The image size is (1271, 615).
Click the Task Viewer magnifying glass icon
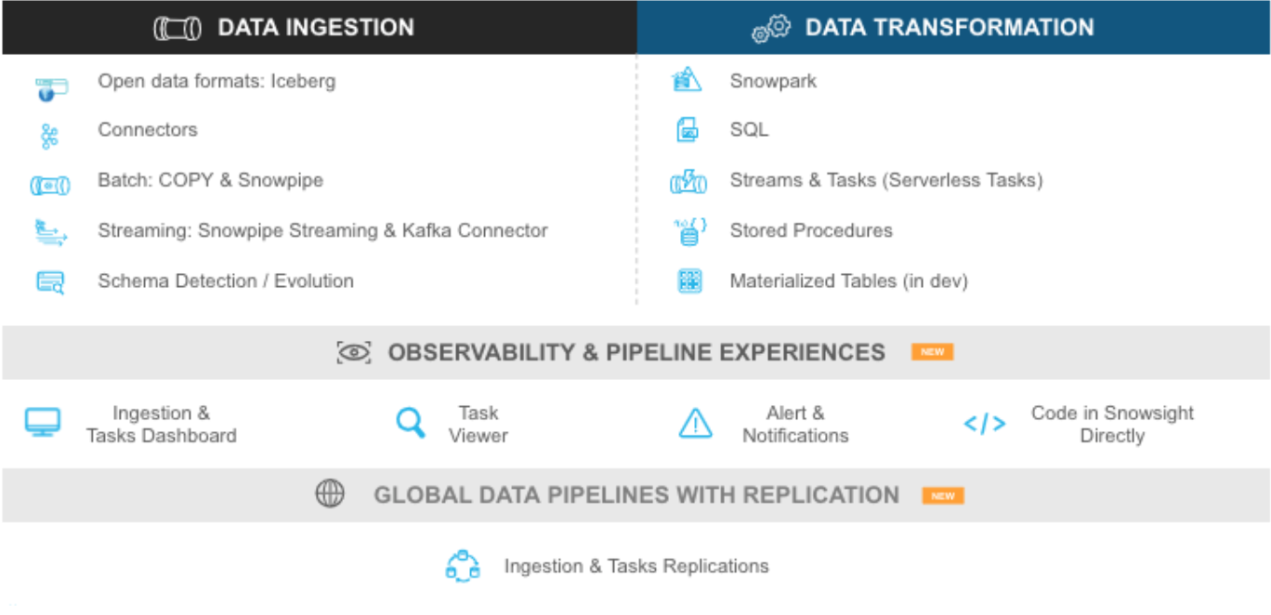tap(410, 424)
